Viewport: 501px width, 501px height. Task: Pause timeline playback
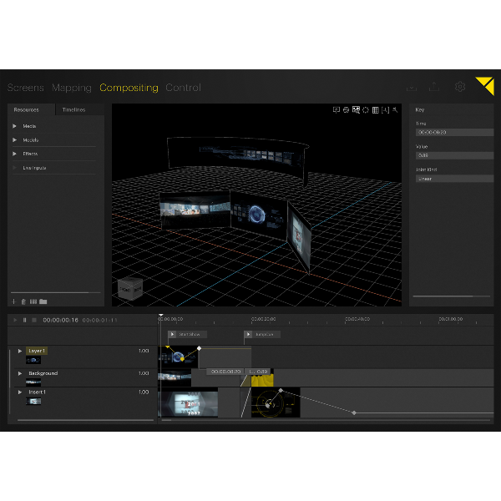[24, 320]
